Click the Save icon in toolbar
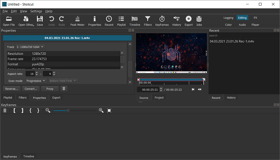Screen dimensions: 280x160 [40, 21]
